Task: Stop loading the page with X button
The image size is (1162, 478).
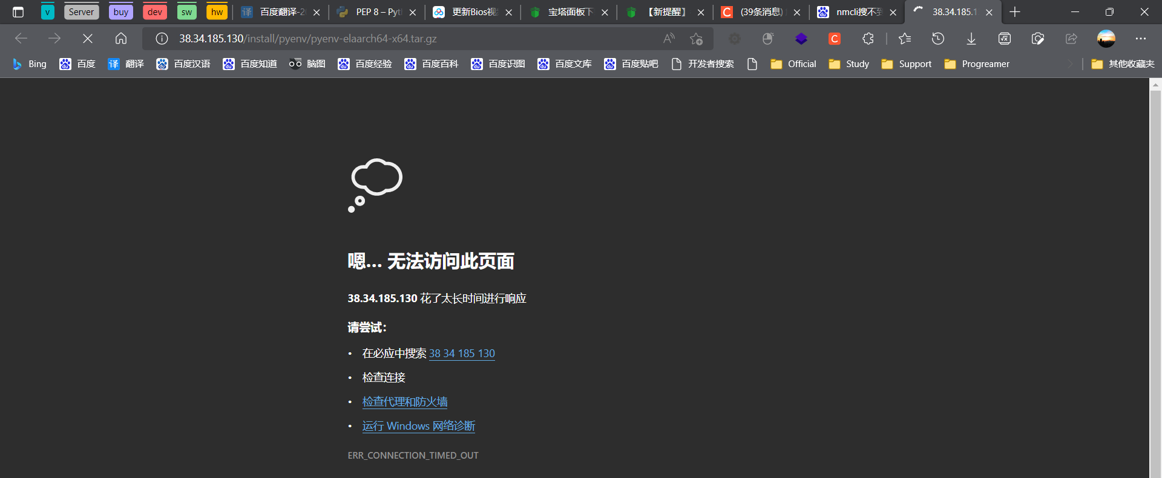Action: pyautogui.click(x=88, y=39)
